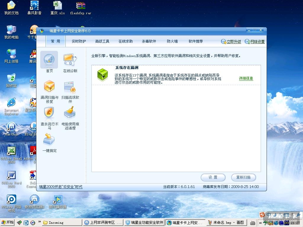
Task: Launch PPLive 网络电视 shortcut
Action: [12, 203]
